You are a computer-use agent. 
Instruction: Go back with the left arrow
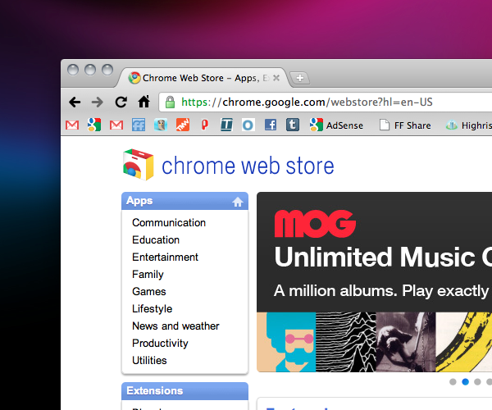point(75,102)
